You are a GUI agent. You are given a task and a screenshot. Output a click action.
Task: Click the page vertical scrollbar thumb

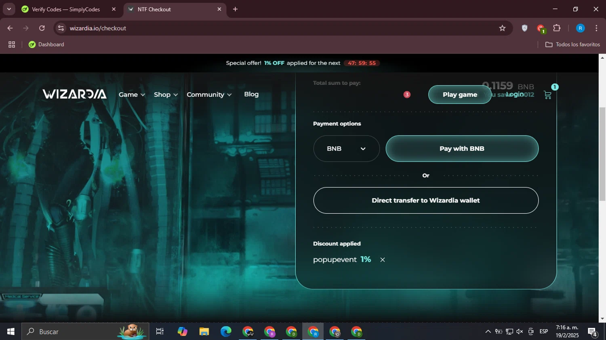[602, 153]
